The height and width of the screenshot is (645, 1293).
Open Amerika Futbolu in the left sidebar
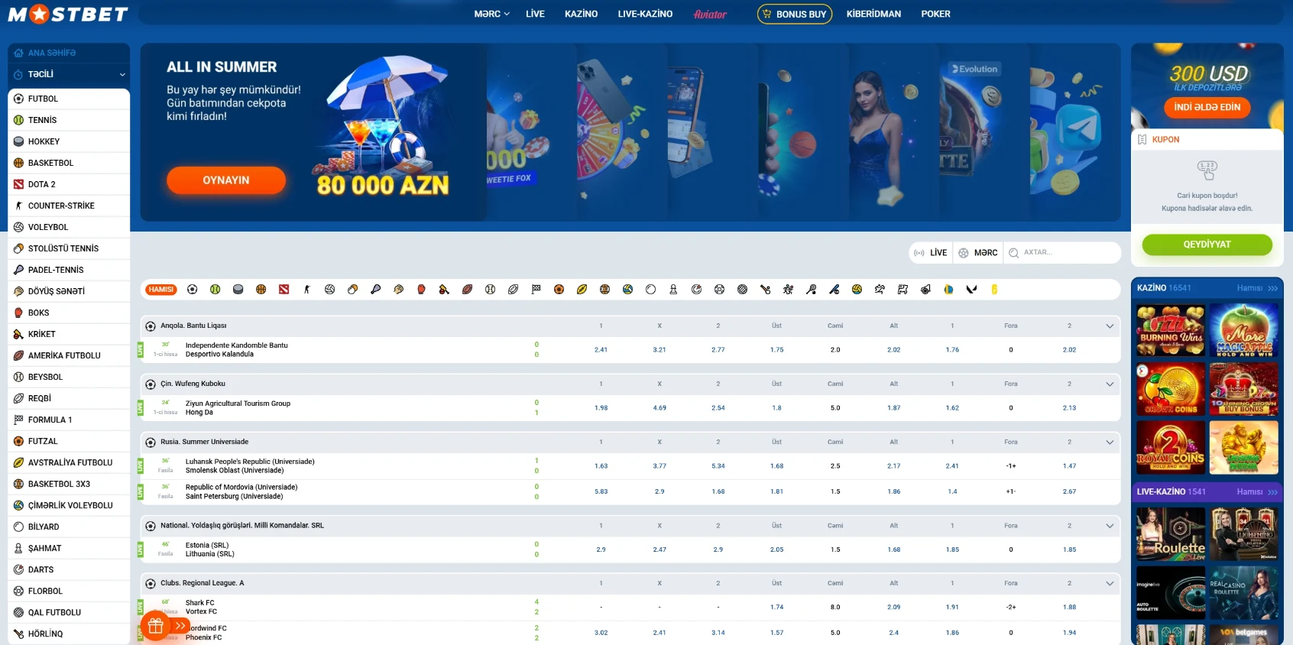(x=69, y=355)
